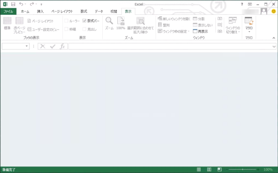The height and width of the screenshot is (173, 278).
Task: Click the Help question mark icon
Action: click(242, 4)
